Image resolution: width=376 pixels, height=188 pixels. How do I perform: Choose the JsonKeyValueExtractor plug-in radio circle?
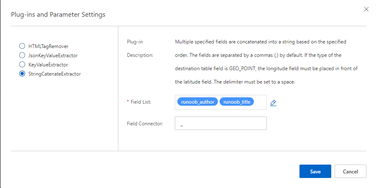click(22, 55)
